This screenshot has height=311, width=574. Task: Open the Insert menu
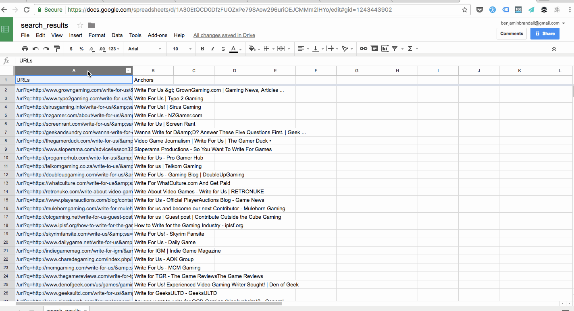point(76,35)
